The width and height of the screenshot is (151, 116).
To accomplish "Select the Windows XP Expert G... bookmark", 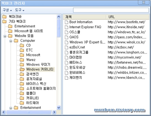I will pos(87,42).
